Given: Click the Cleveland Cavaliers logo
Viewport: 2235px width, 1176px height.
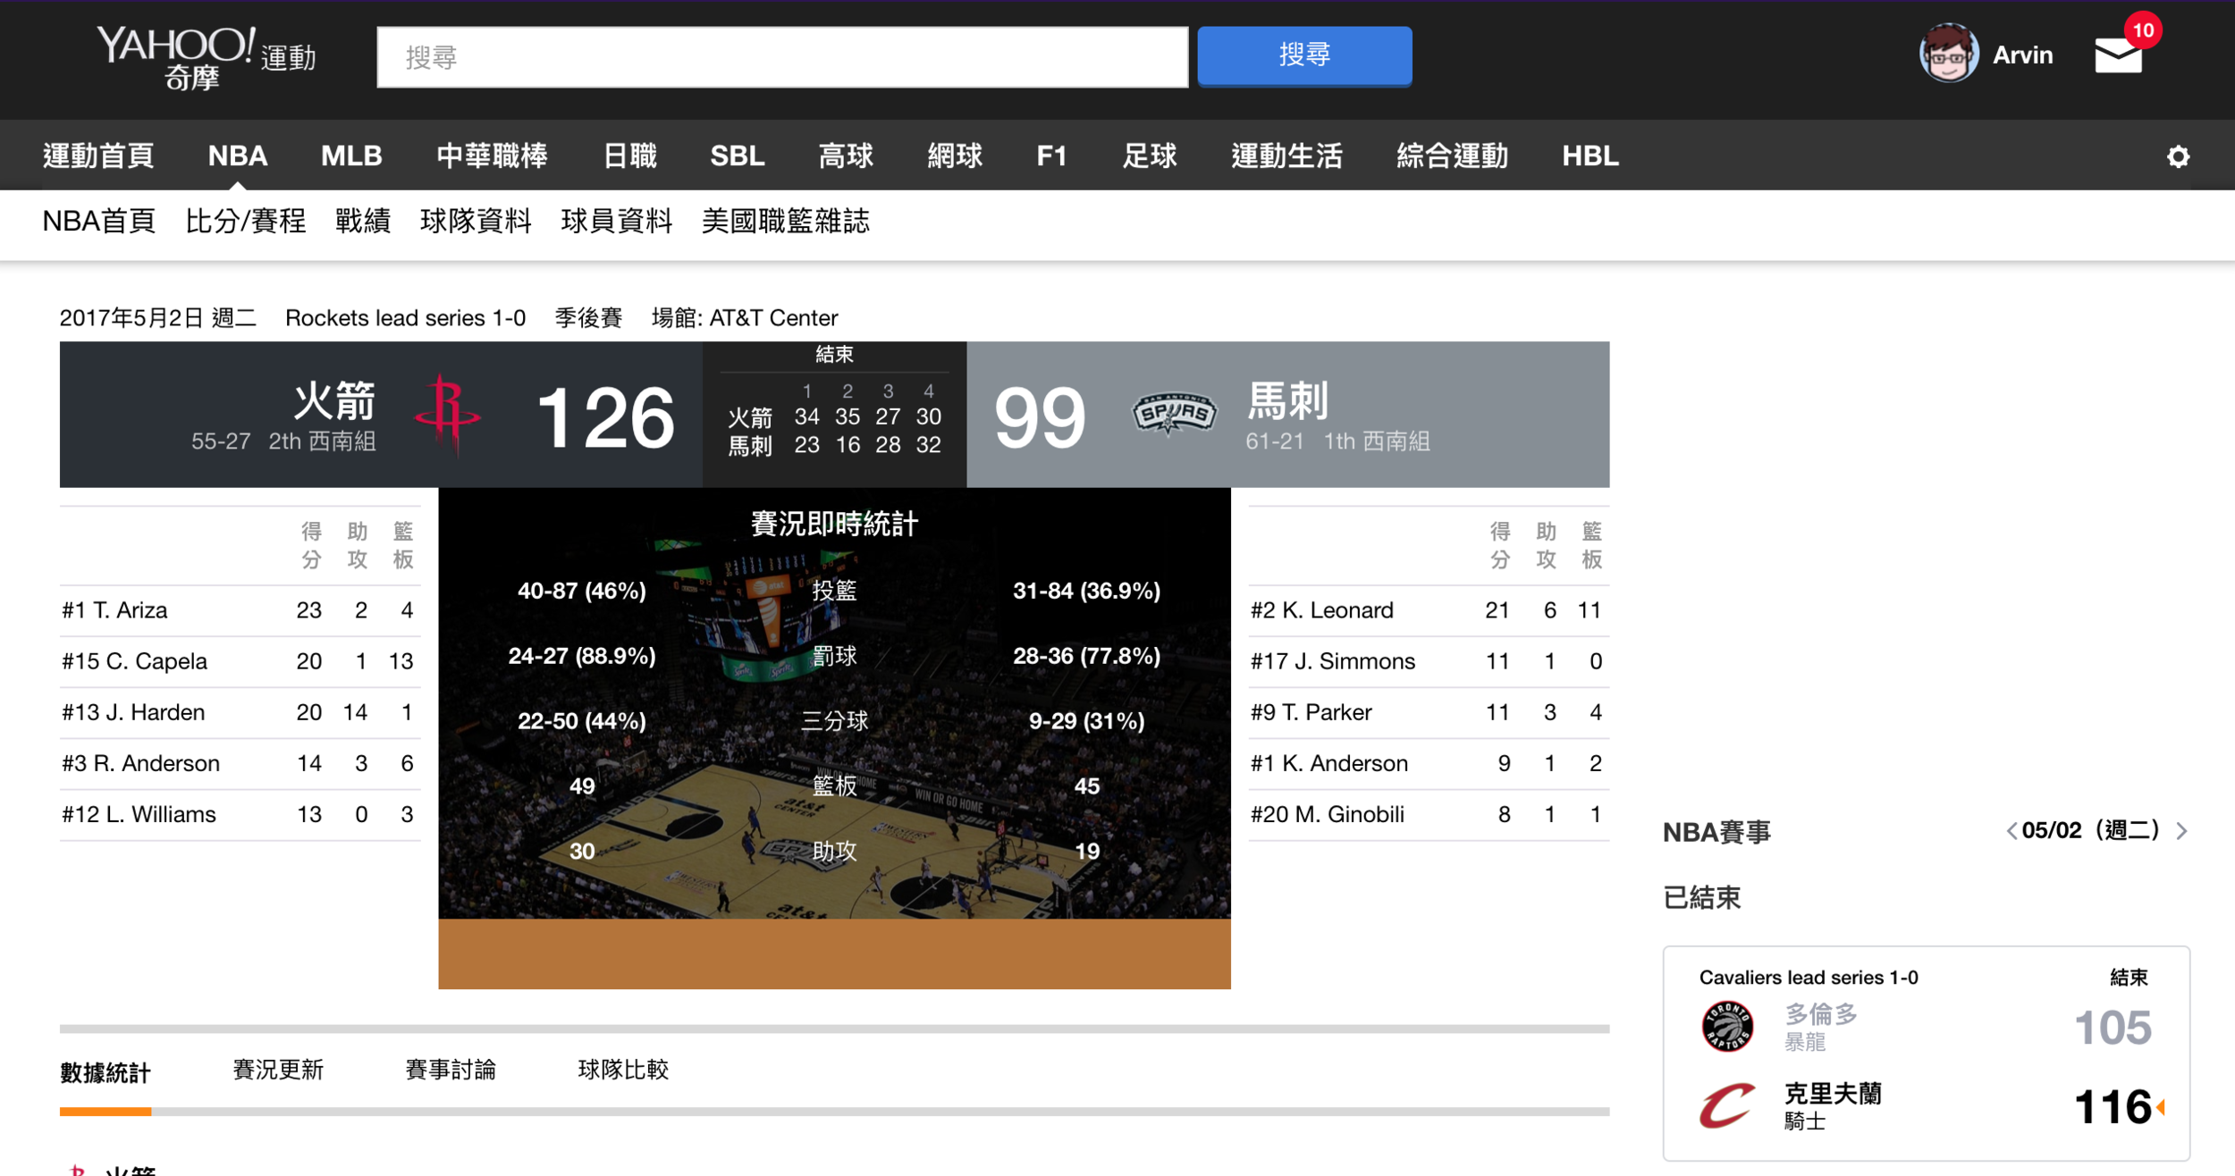Looking at the screenshot, I should click(x=1726, y=1105).
